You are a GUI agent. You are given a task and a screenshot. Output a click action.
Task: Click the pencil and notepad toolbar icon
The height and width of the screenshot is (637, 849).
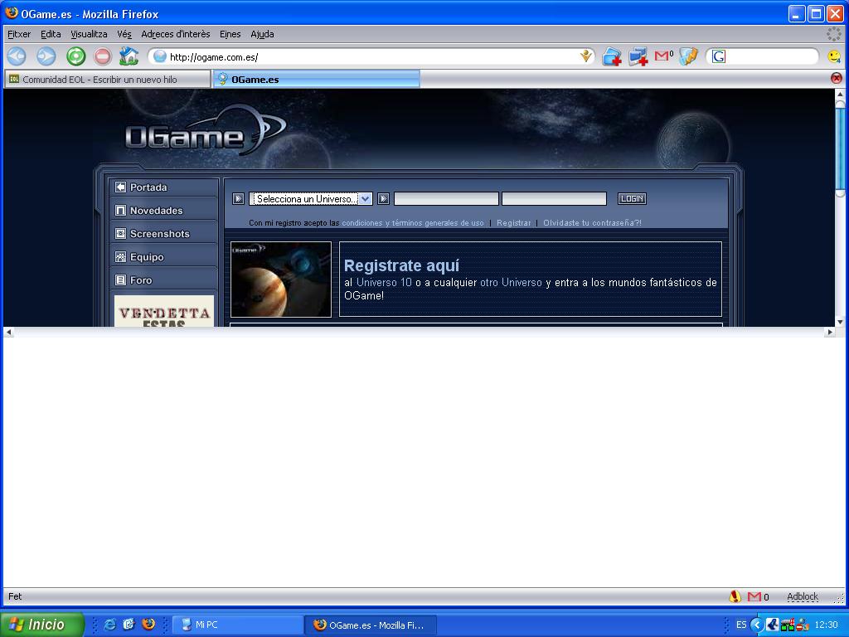point(689,56)
